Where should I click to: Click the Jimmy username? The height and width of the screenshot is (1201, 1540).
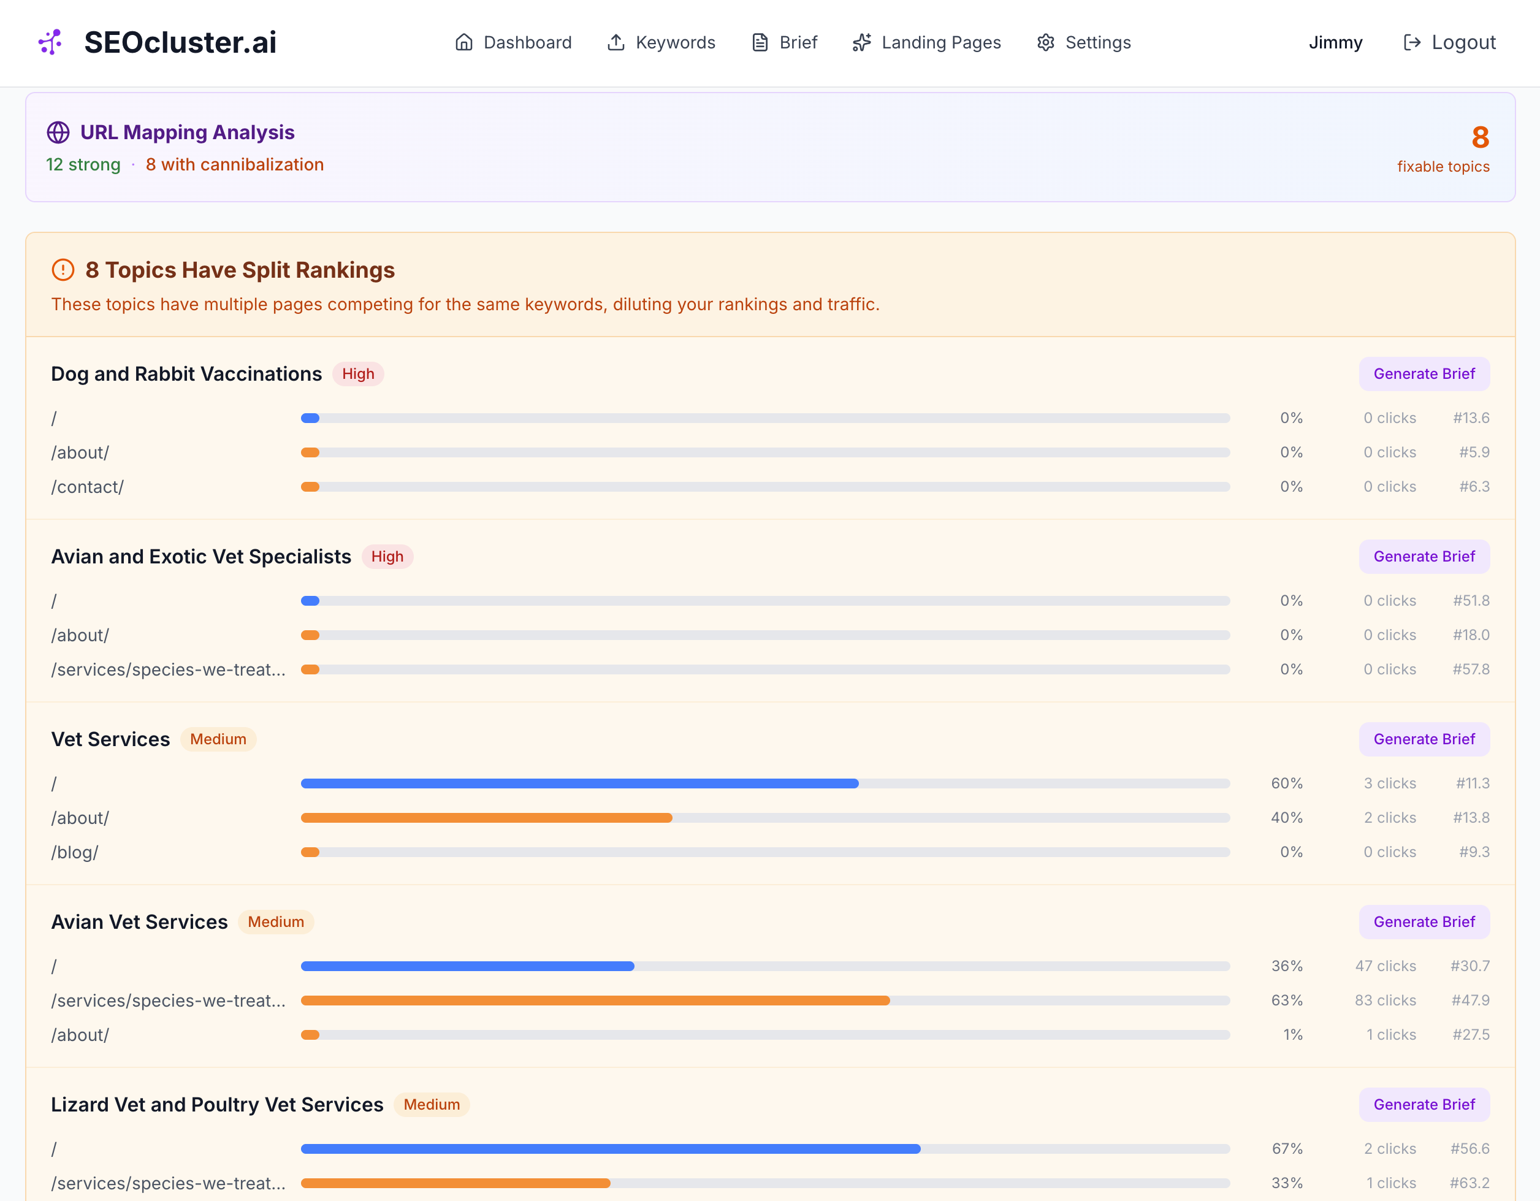click(x=1335, y=42)
